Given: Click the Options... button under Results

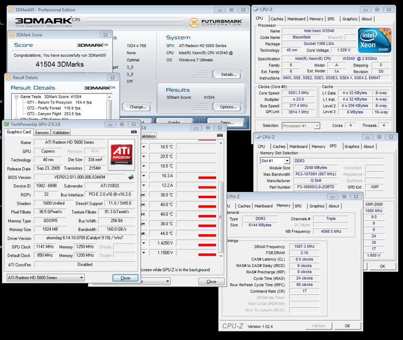Looking at the screenshot, I should click(228, 107).
